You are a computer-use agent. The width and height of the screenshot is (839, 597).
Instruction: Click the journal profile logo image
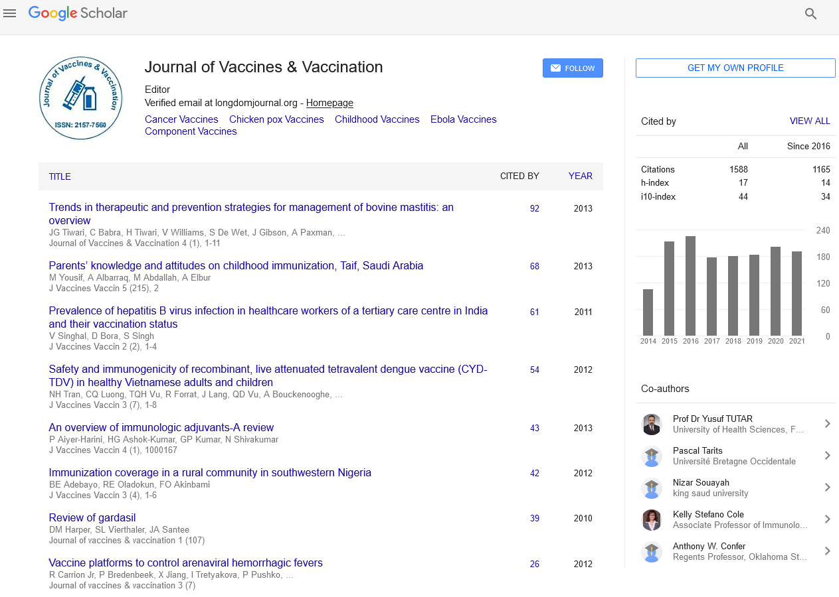(81, 98)
